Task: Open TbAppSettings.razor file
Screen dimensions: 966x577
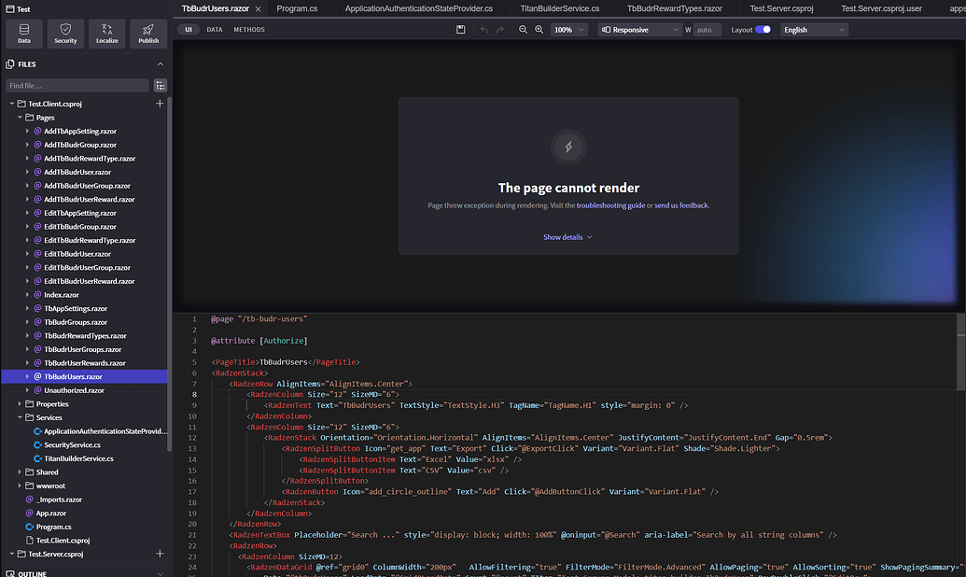Action: (76, 308)
